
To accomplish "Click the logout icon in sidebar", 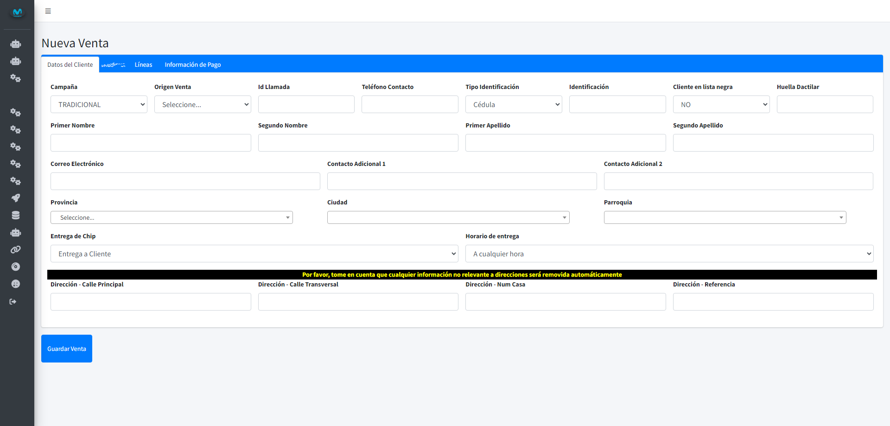I will (13, 301).
